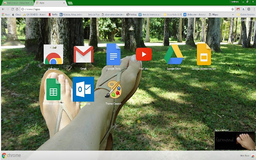The image size is (256, 160).
Task: Click the theme creator farmond thumbnail
Action: (x=235, y=140)
